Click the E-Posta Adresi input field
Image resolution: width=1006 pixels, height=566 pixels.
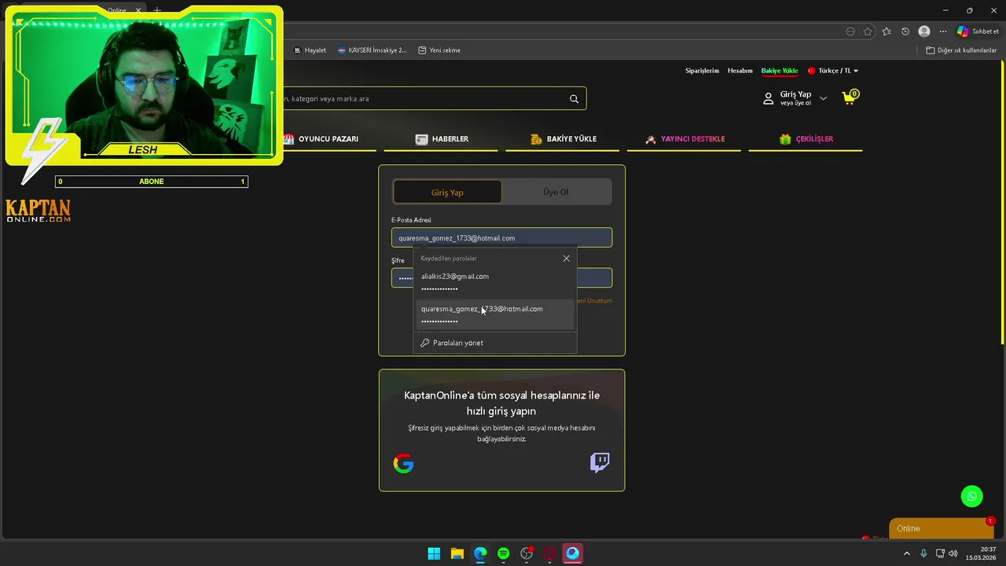(501, 237)
